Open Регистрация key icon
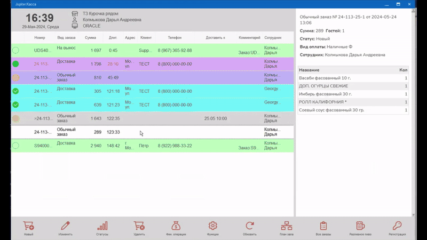Viewport: 427px width, 240px height. (x=397, y=228)
